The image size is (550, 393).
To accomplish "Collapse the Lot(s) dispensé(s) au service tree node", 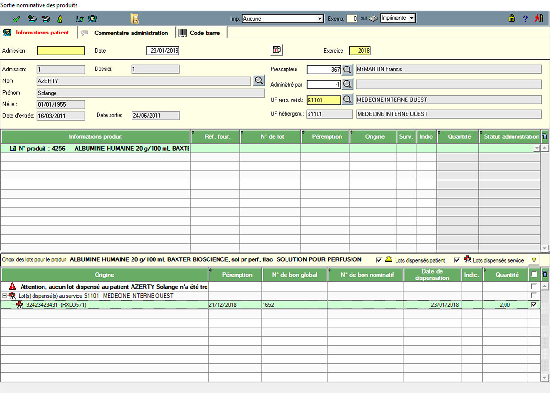I will (4, 296).
